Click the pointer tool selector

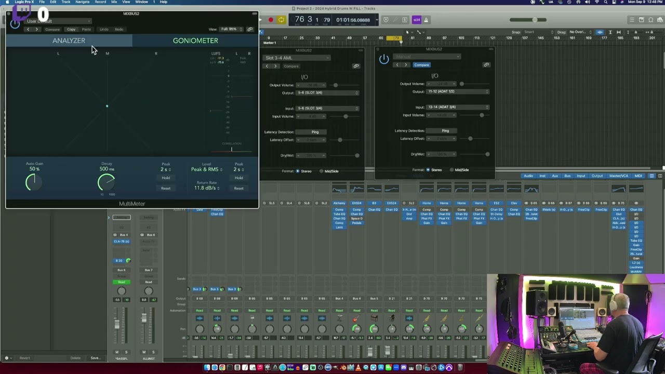tap(409, 32)
